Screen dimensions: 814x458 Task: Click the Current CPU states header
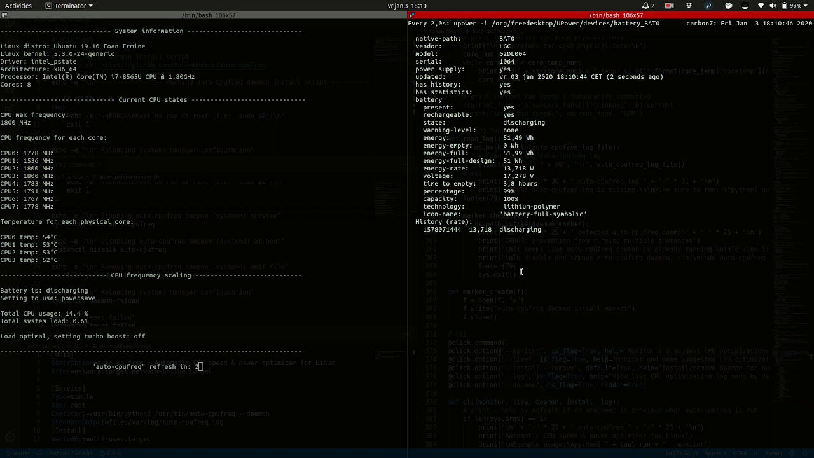[153, 99]
